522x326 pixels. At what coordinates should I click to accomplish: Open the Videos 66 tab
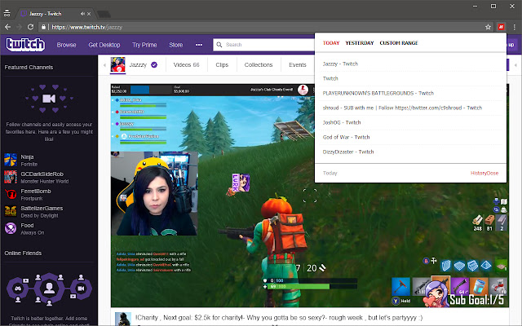point(187,65)
